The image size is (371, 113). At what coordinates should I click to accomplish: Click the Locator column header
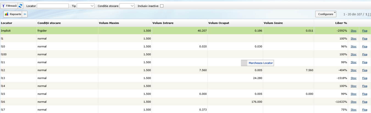pos(7,23)
